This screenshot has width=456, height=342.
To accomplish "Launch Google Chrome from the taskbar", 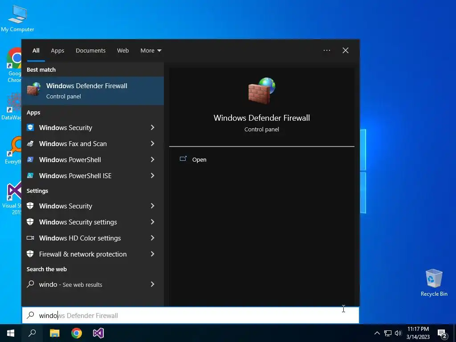I will (x=77, y=333).
